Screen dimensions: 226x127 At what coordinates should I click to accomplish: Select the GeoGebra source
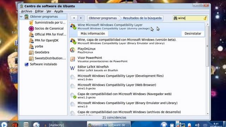coord(42,53)
